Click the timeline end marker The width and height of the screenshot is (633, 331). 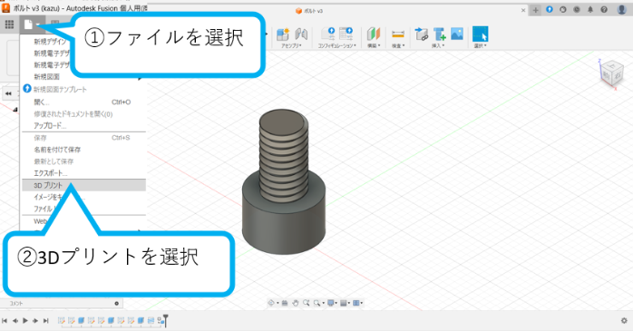(165, 320)
